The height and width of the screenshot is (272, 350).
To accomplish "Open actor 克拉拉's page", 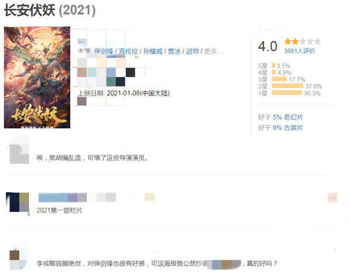I will coord(128,51).
